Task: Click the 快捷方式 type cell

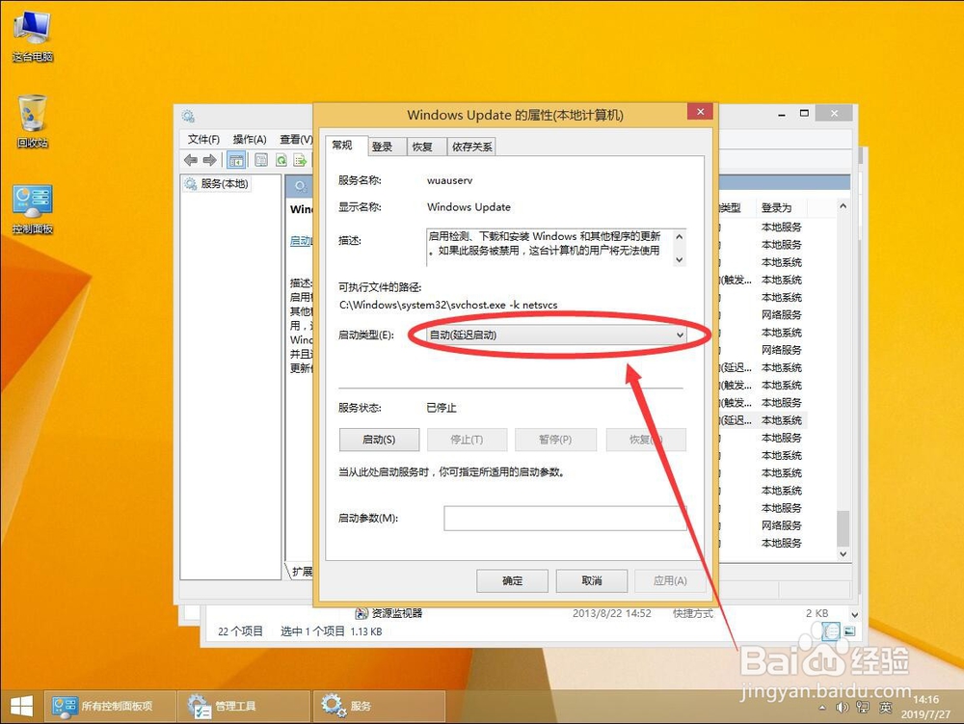Action: tap(693, 613)
